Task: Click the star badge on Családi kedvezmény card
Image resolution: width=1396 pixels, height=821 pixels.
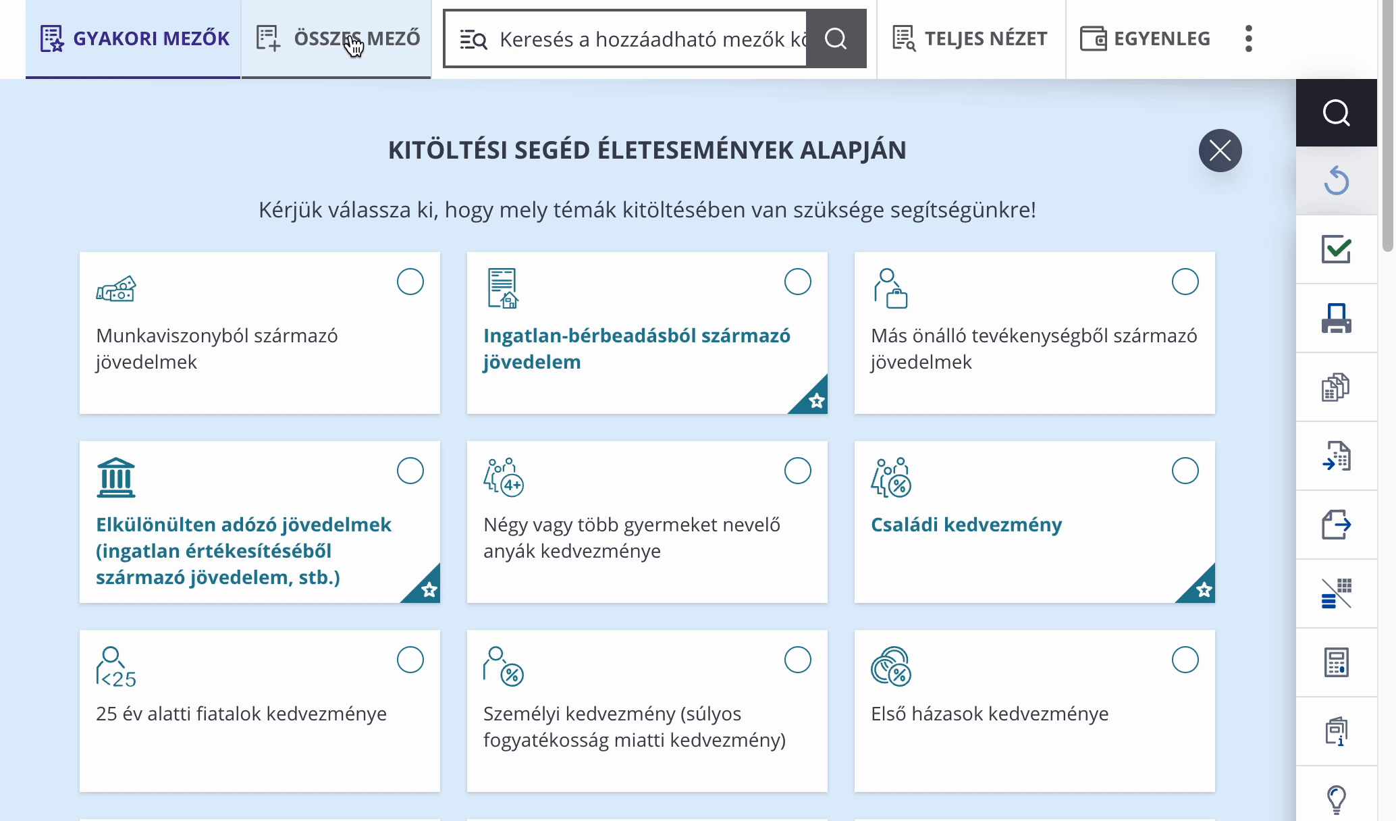Action: click(x=1203, y=589)
